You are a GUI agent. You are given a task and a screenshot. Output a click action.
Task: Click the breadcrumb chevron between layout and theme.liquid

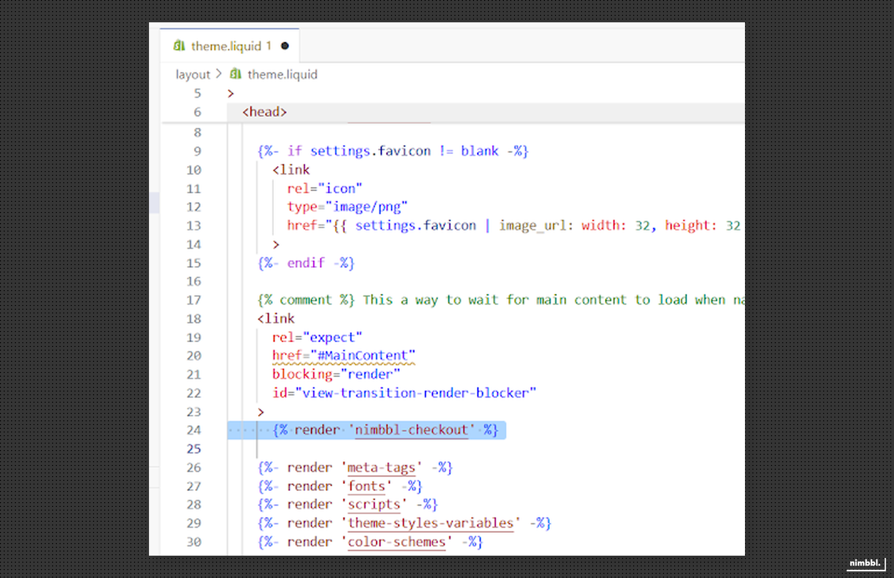(x=219, y=74)
